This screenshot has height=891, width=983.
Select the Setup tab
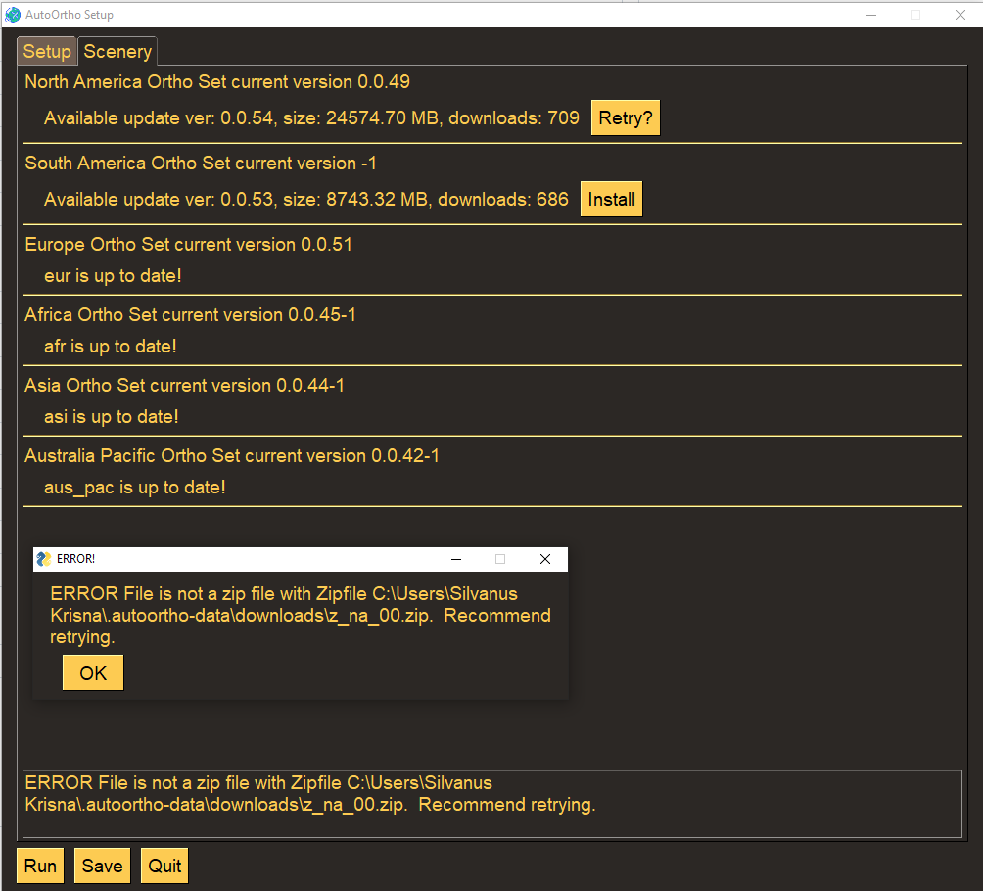tap(46, 51)
